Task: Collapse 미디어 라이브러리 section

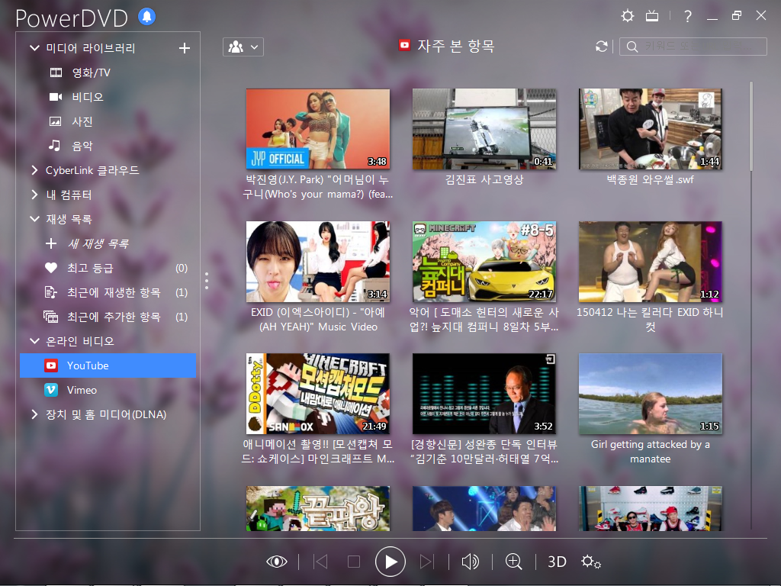Action: point(34,48)
